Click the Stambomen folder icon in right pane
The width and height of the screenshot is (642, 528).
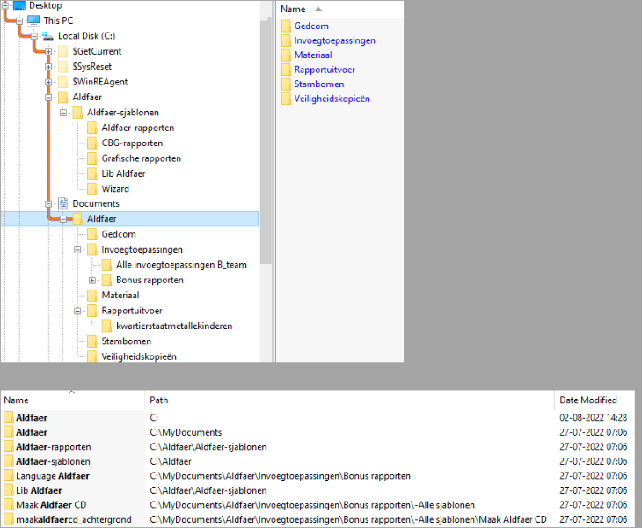click(286, 84)
